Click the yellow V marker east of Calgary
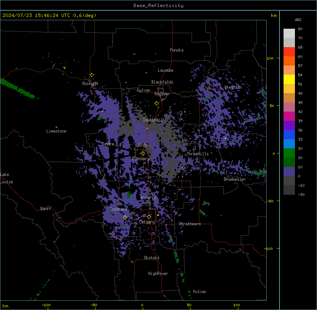Viewport: 317px width, 310px height. pos(158,215)
